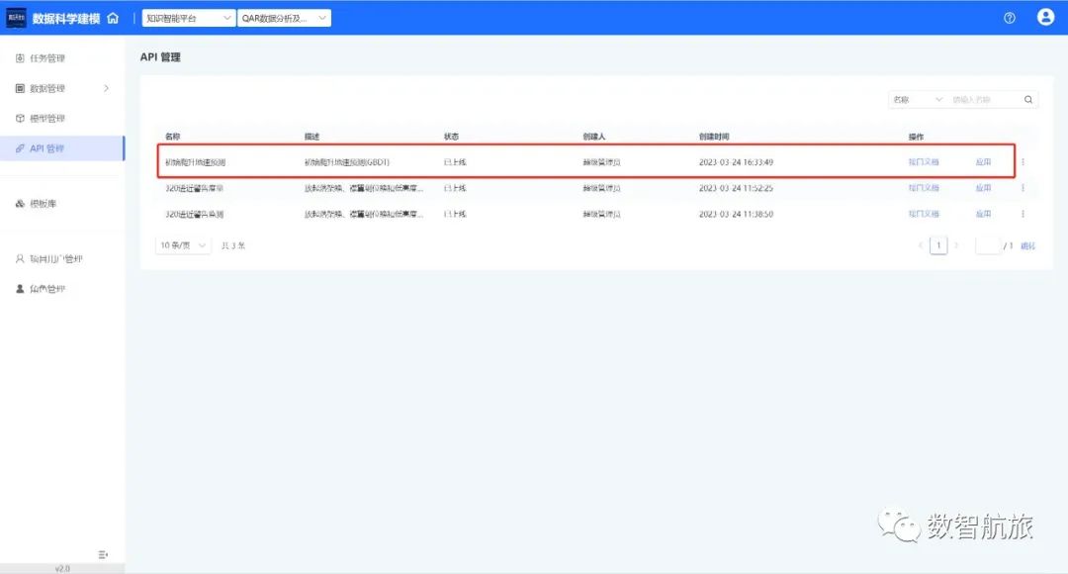Click the page jump input field

(x=988, y=244)
